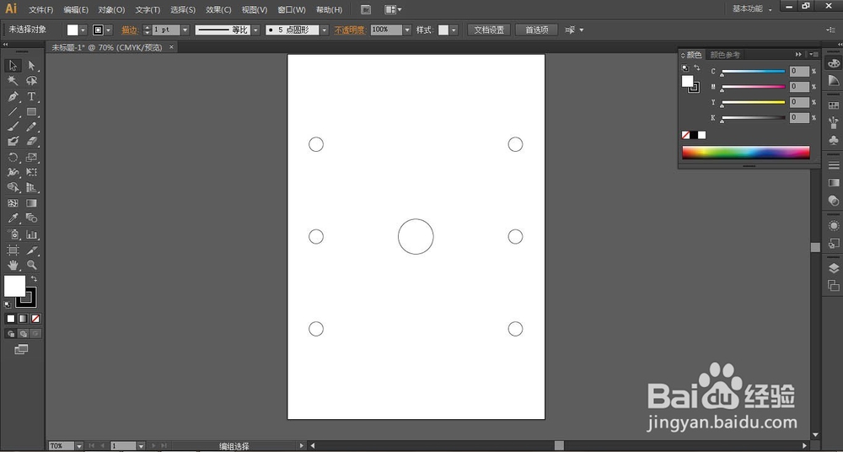
Task: Enable Draw Normal mode
Action: (11, 334)
